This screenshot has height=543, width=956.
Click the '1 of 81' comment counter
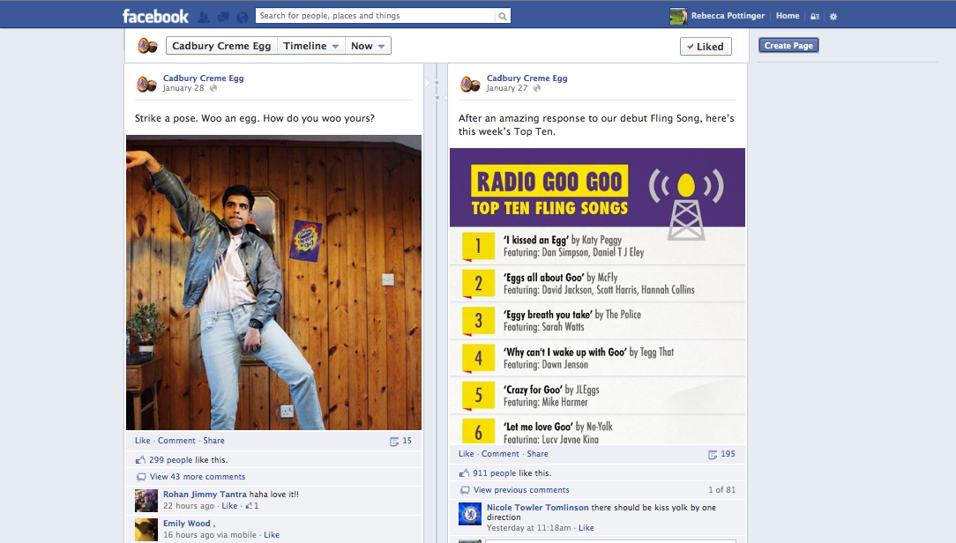point(722,490)
